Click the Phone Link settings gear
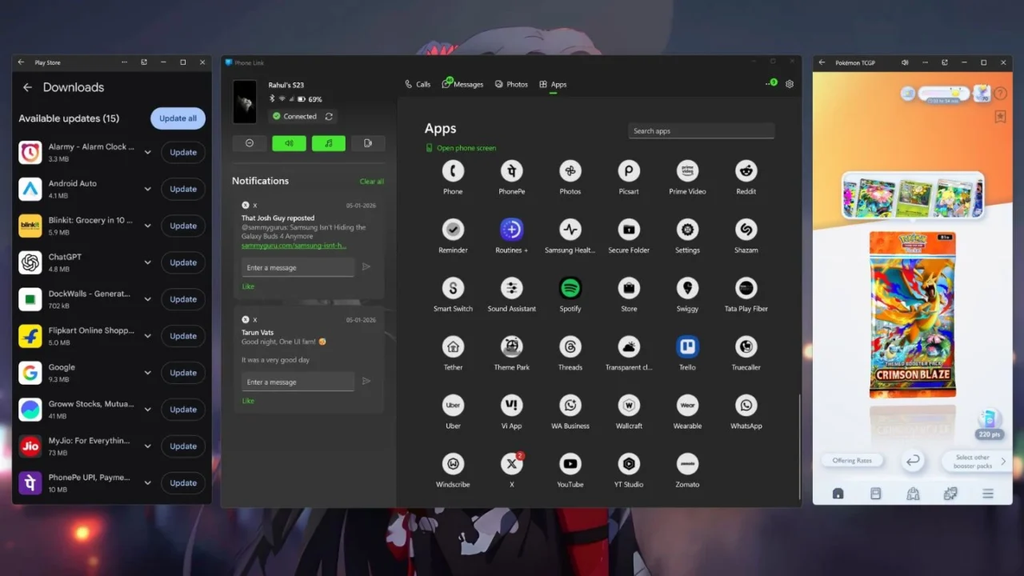Image resolution: width=1024 pixels, height=576 pixels. coord(790,84)
